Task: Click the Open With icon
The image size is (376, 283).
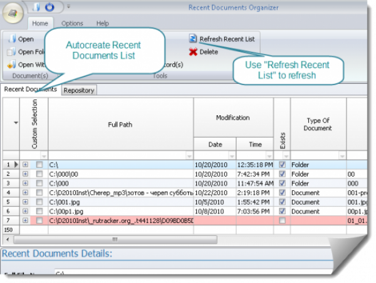Action: coord(11,64)
